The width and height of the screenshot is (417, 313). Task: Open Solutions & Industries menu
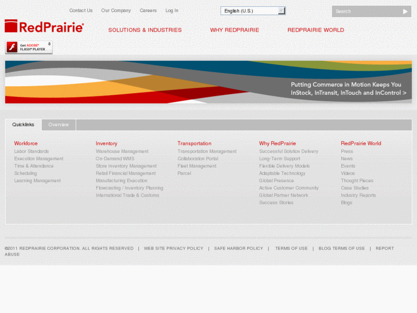[x=145, y=30]
